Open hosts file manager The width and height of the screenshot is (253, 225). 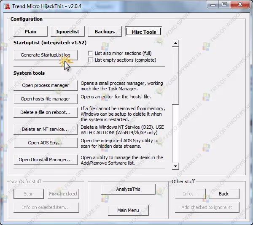(x=46, y=99)
